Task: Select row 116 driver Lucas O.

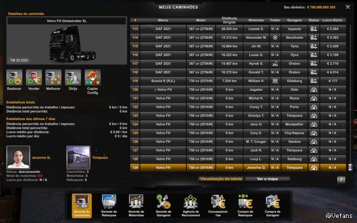Action: click(x=256, y=55)
